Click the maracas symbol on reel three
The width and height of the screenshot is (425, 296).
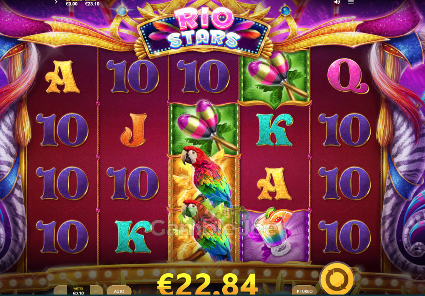click(x=203, y=128)
